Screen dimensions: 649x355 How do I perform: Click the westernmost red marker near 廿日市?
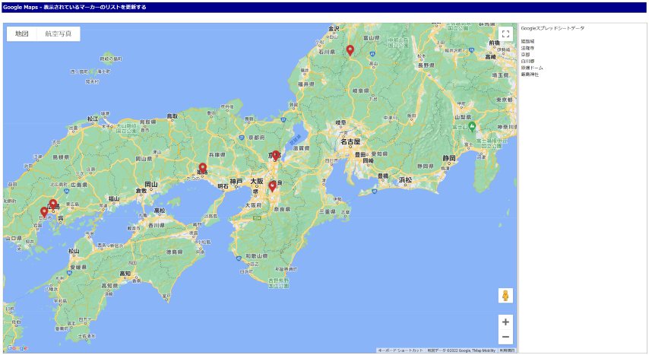[44, 212]
